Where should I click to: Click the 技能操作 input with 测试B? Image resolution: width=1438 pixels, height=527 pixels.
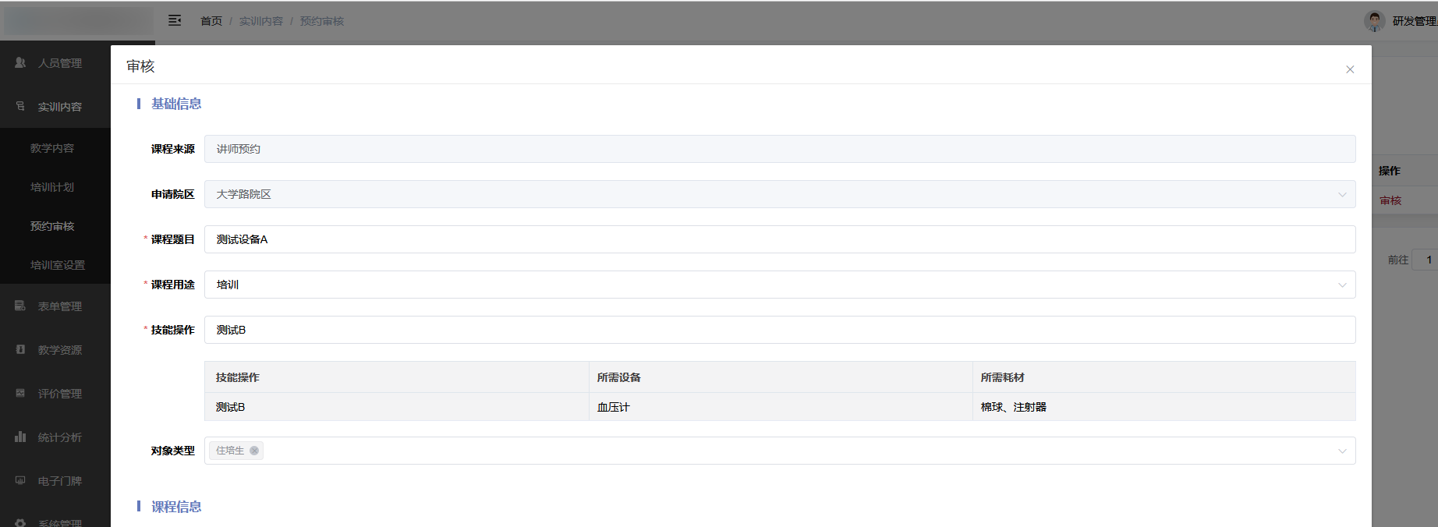780,330
